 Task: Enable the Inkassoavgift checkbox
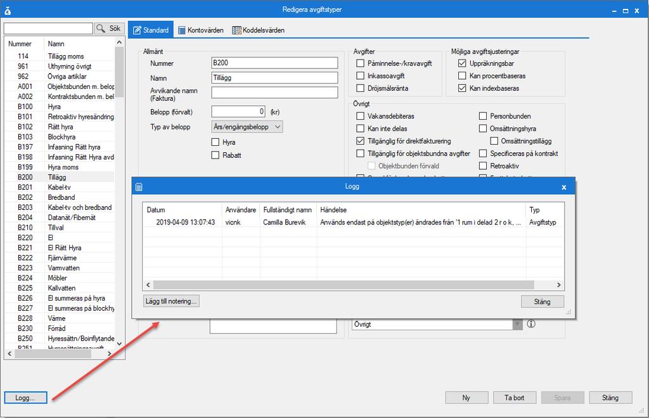(x=361, y=76)
